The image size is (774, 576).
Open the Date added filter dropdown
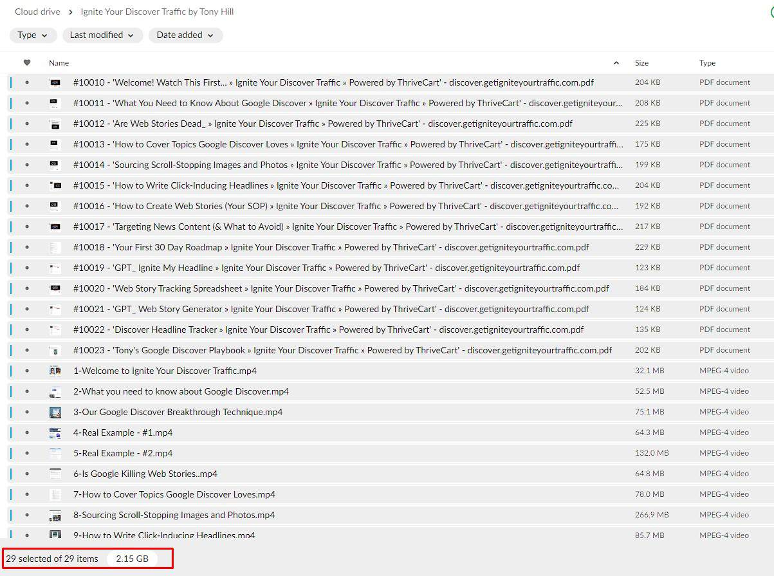pos(185,35)
